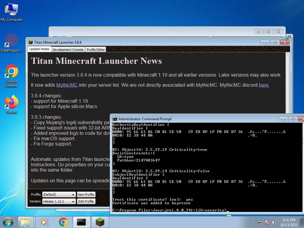The height and width of the screenshot is (228, 304).
Task: Click the Titan Minecraft Launcher grass block title icon
Action: pos(31,42)
